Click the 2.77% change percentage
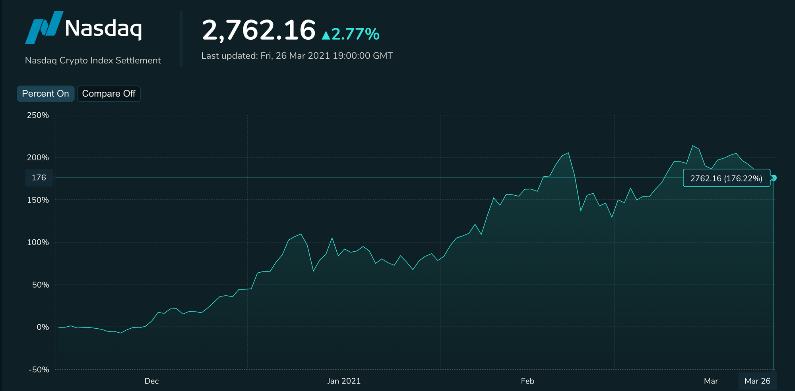The height and width of the screenshot is (391, 795). tap(355, 34)
